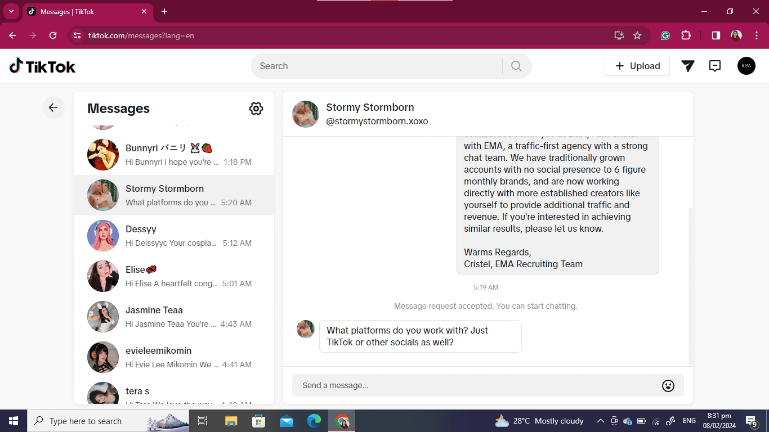Open the Windows notification center

tap(752, 421)
